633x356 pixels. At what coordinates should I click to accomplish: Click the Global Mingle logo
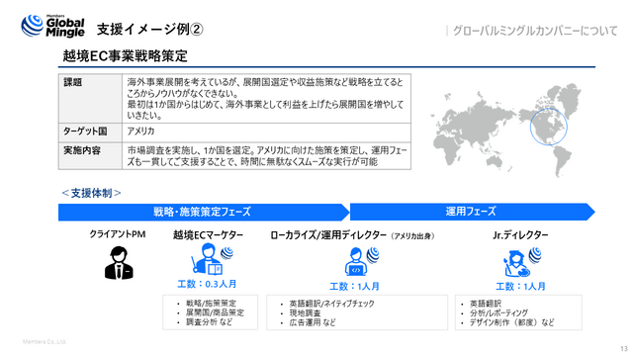click(52, 27)
